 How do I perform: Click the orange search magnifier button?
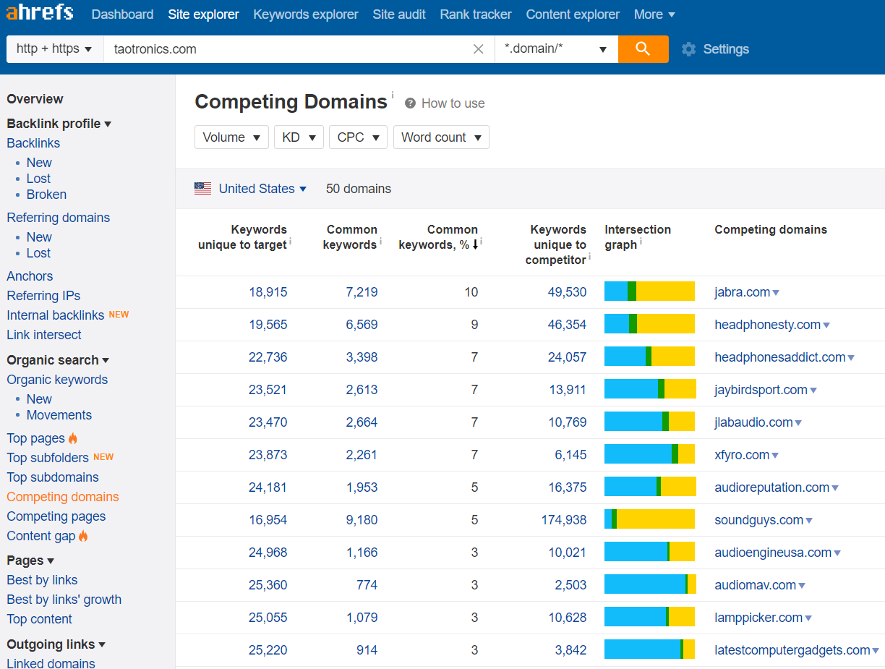(643, 49)
